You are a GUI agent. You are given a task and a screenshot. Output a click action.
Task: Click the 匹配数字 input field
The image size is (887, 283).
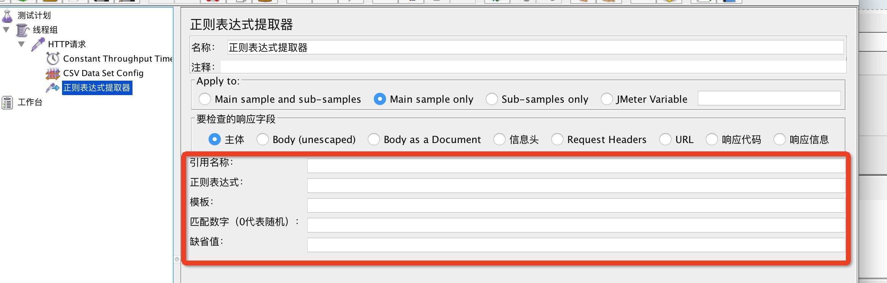click(576, 225)
